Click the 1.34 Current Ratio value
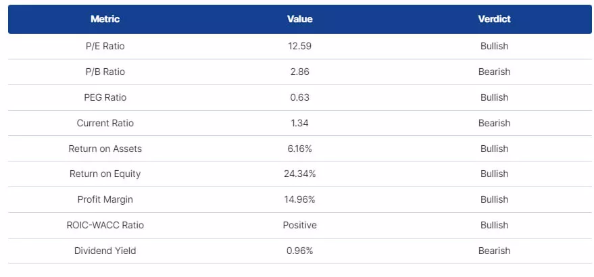The height and width of the screenshot is (277, 594). (x=299, y=123)
